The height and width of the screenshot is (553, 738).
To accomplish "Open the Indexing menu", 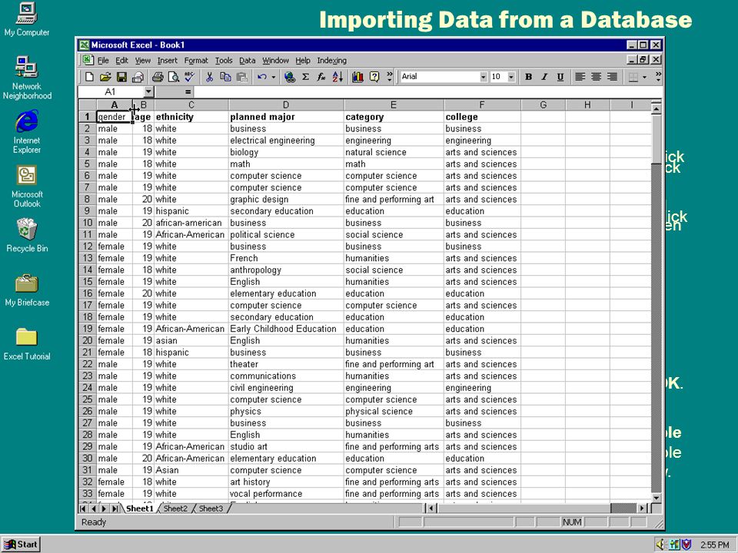I will (332, 60).
